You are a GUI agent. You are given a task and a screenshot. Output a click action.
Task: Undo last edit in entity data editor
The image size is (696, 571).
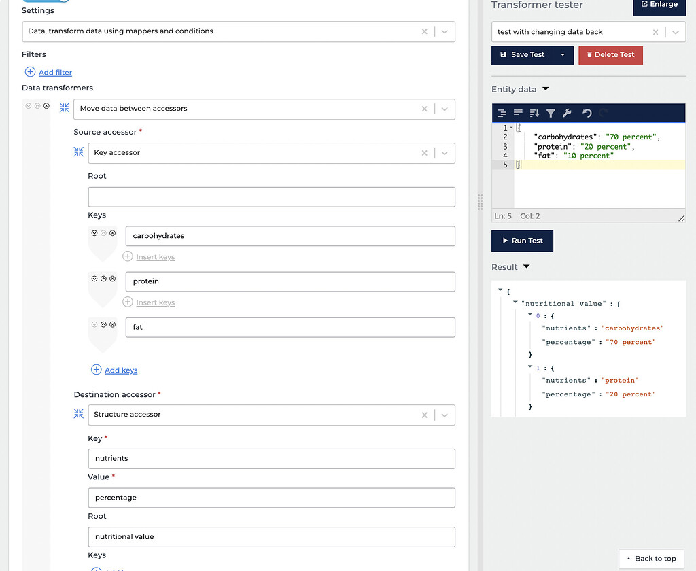[x=587, y=114]
